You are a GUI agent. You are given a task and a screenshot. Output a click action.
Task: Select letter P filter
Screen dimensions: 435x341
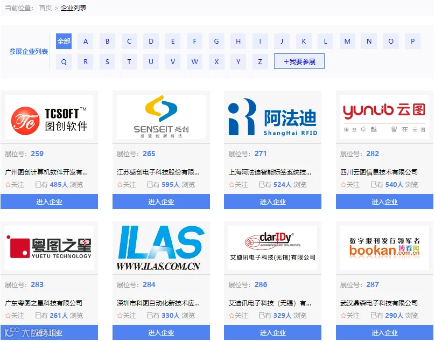point(412,41)
